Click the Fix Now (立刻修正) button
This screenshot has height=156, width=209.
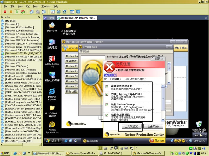point(131,126)
